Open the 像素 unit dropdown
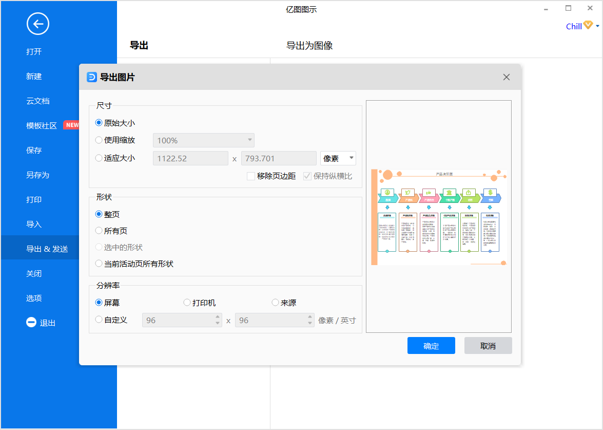 tap(338, 158)
